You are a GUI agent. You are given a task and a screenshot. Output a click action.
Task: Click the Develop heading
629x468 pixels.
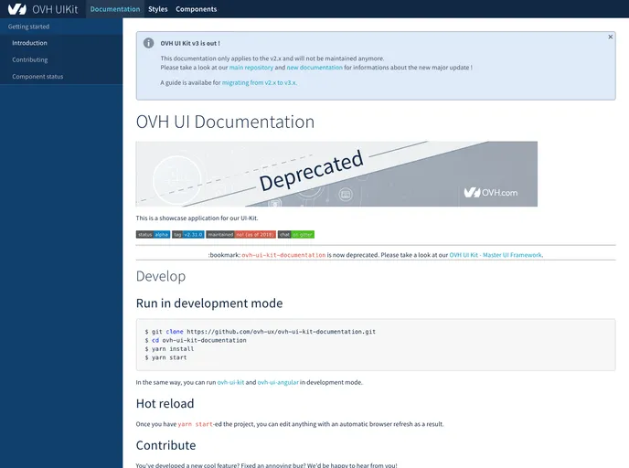point(161,276)
